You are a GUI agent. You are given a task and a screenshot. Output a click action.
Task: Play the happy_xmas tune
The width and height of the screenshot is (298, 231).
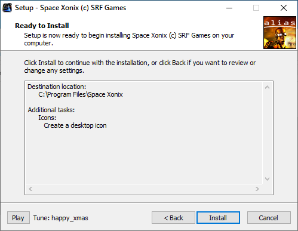click(19, 218)
